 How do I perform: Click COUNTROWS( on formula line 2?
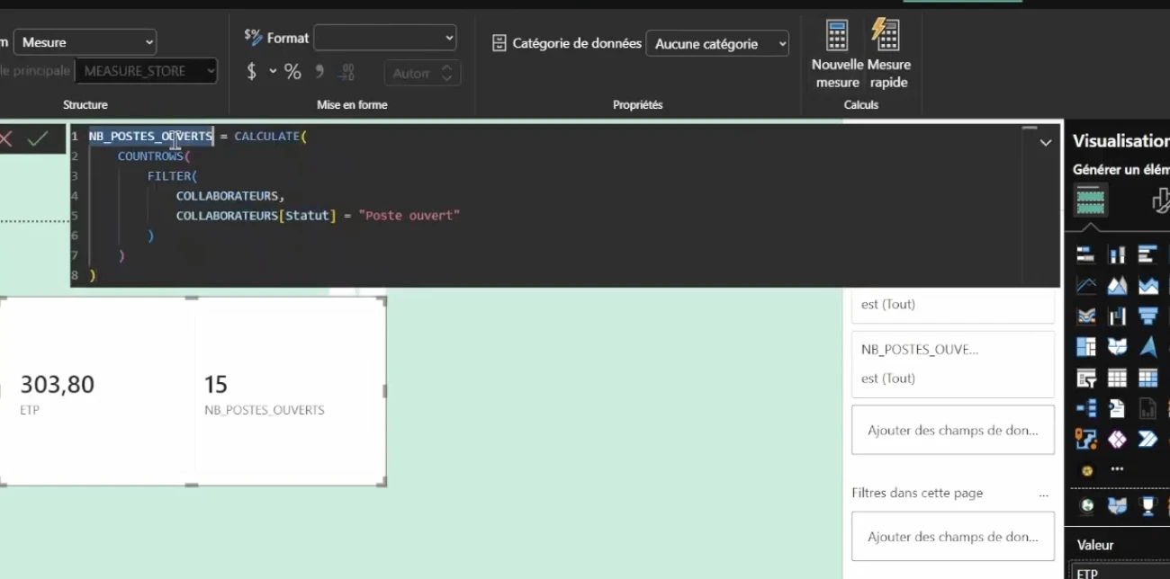coord(154,156)
